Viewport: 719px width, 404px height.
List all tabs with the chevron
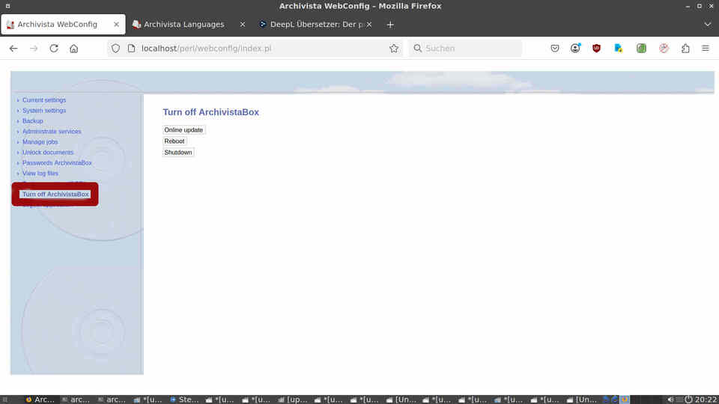[708, 25]
